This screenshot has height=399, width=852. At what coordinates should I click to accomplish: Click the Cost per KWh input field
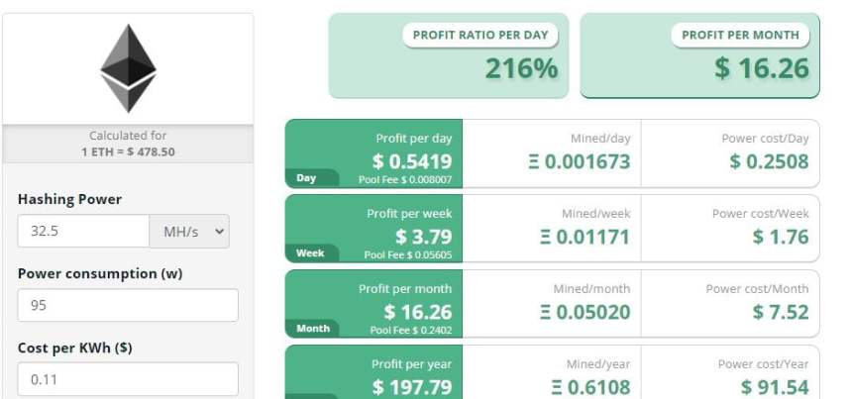128,379
